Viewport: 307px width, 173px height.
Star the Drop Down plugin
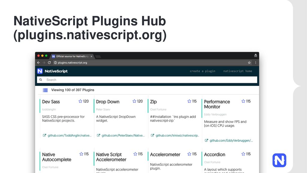click(x=134, y=102)
